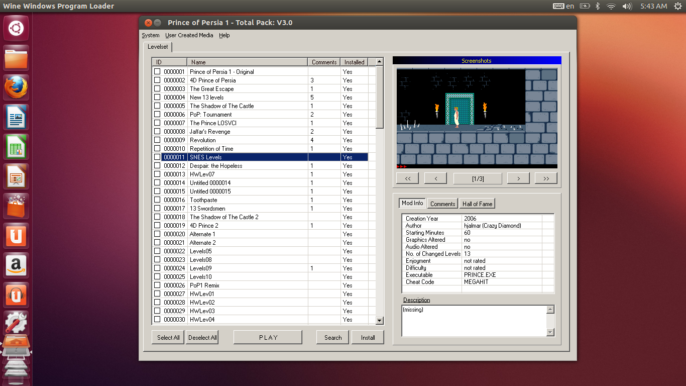Click the 'MEGAHIT' cheat code value
Viewport: 686px width, 386px height.
[x=476, y=282]
